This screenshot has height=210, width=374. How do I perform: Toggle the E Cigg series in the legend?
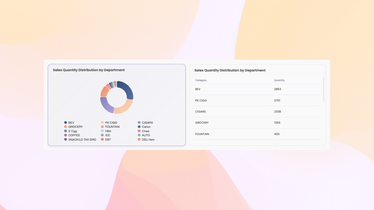(70, 131)
